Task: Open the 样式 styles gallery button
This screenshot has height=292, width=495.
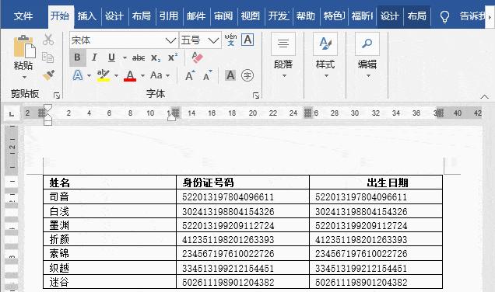Action: pyautogui.click(x=325, y=56)
